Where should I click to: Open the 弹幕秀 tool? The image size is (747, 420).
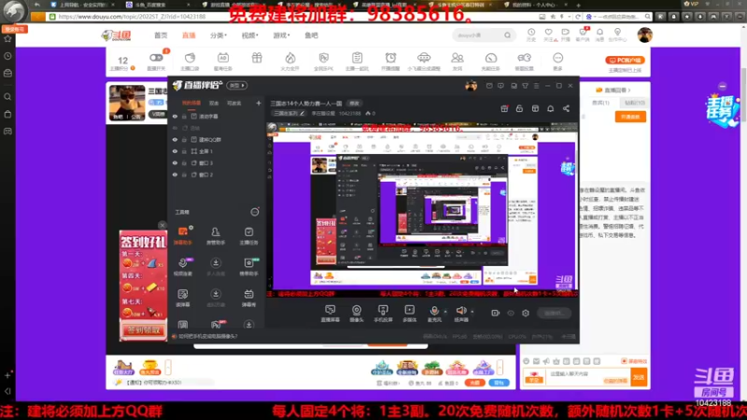248,298
